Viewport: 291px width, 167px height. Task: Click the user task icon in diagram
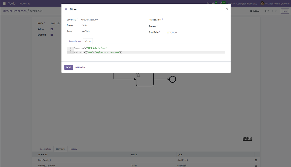(x=138, y=75)
